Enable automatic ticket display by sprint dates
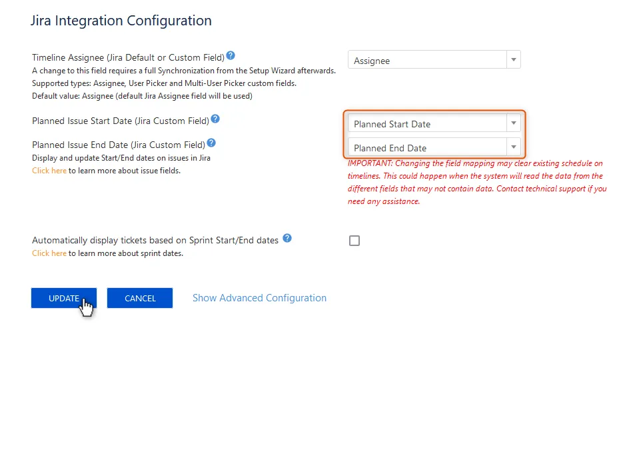Viewport: 627px width, 452px height. (x=354, y=241)
